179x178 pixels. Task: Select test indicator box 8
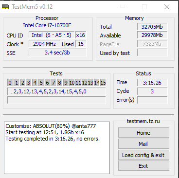(x=59, y=83)
